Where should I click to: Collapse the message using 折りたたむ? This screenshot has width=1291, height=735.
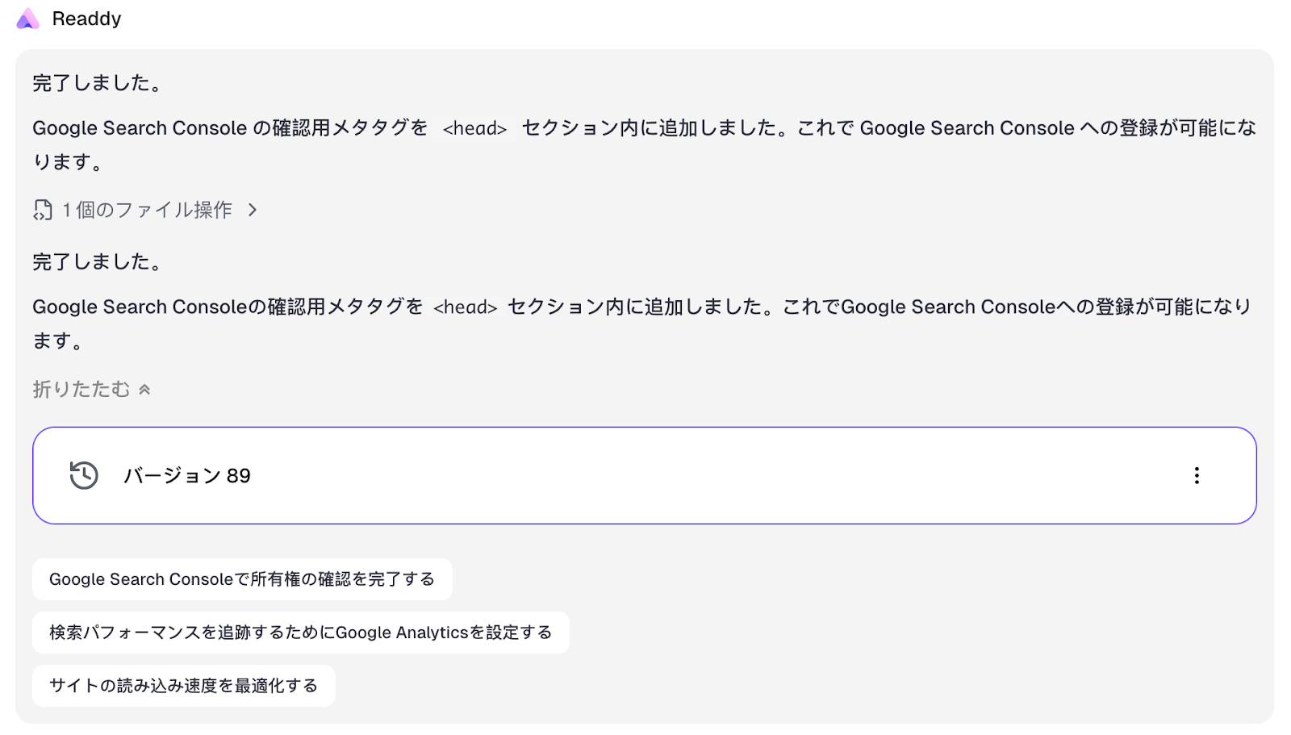pyautogui.click(x=79, y=388)
